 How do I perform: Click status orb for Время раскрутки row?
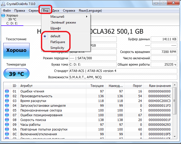point(7,101)
